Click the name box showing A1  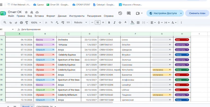click(x=7, y=29)
